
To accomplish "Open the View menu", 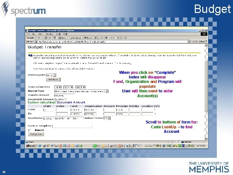I will tap(40, 34).
